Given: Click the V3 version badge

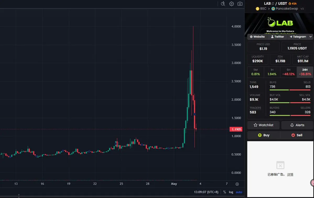Looking at the screenshot, I should [302, 9].
